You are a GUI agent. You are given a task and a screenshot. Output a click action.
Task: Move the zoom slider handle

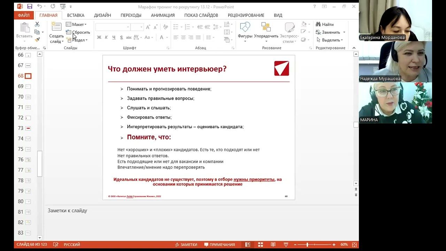pos(307,245)
